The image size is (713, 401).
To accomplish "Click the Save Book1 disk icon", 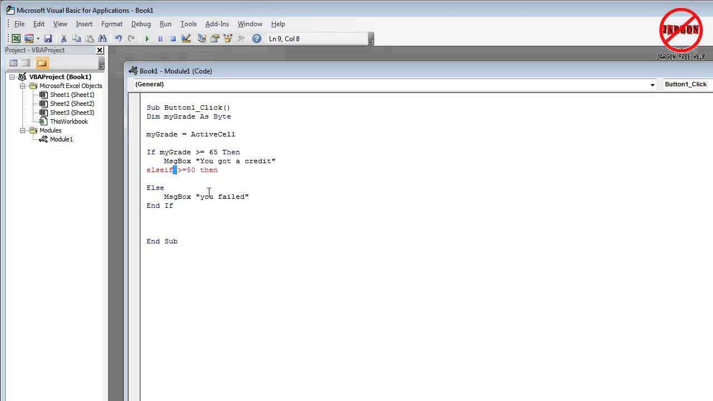I will [48, 38].
